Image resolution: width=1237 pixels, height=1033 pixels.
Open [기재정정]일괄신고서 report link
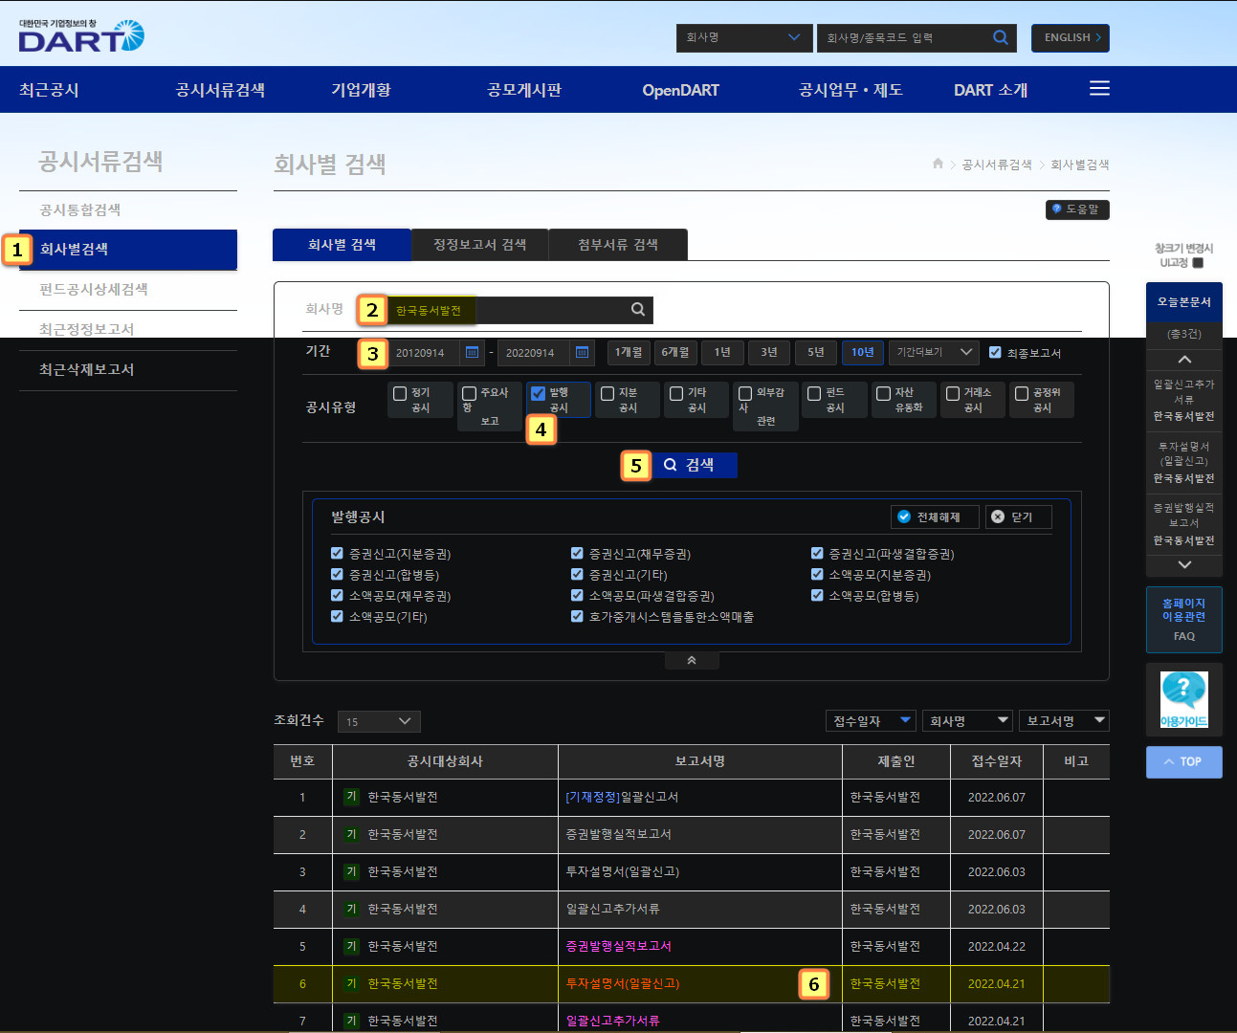click(622, 797)
